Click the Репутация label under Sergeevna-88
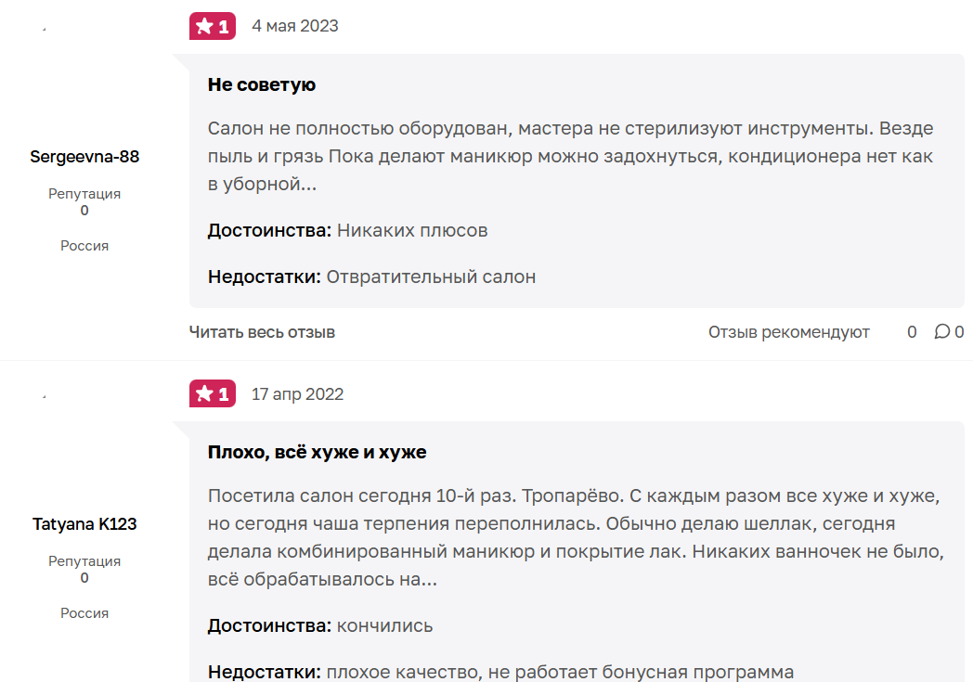The height and width of the screenshot is (682, 973). click(84, 193)
